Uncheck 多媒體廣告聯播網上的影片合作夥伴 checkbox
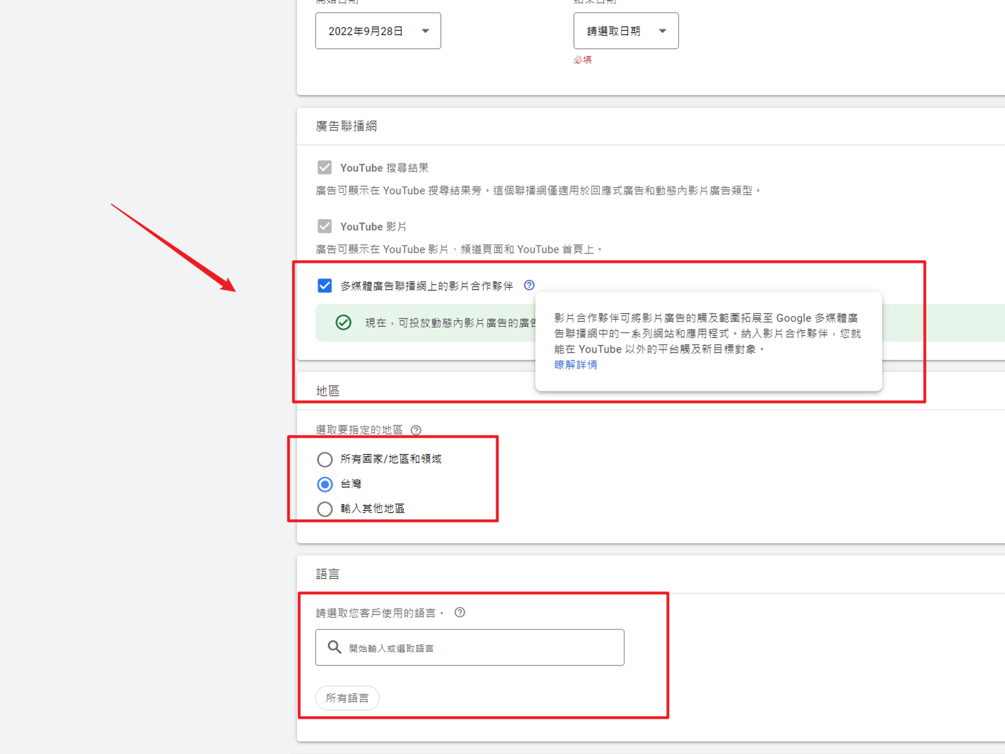The image size is (1005, 754). [325, 286]
